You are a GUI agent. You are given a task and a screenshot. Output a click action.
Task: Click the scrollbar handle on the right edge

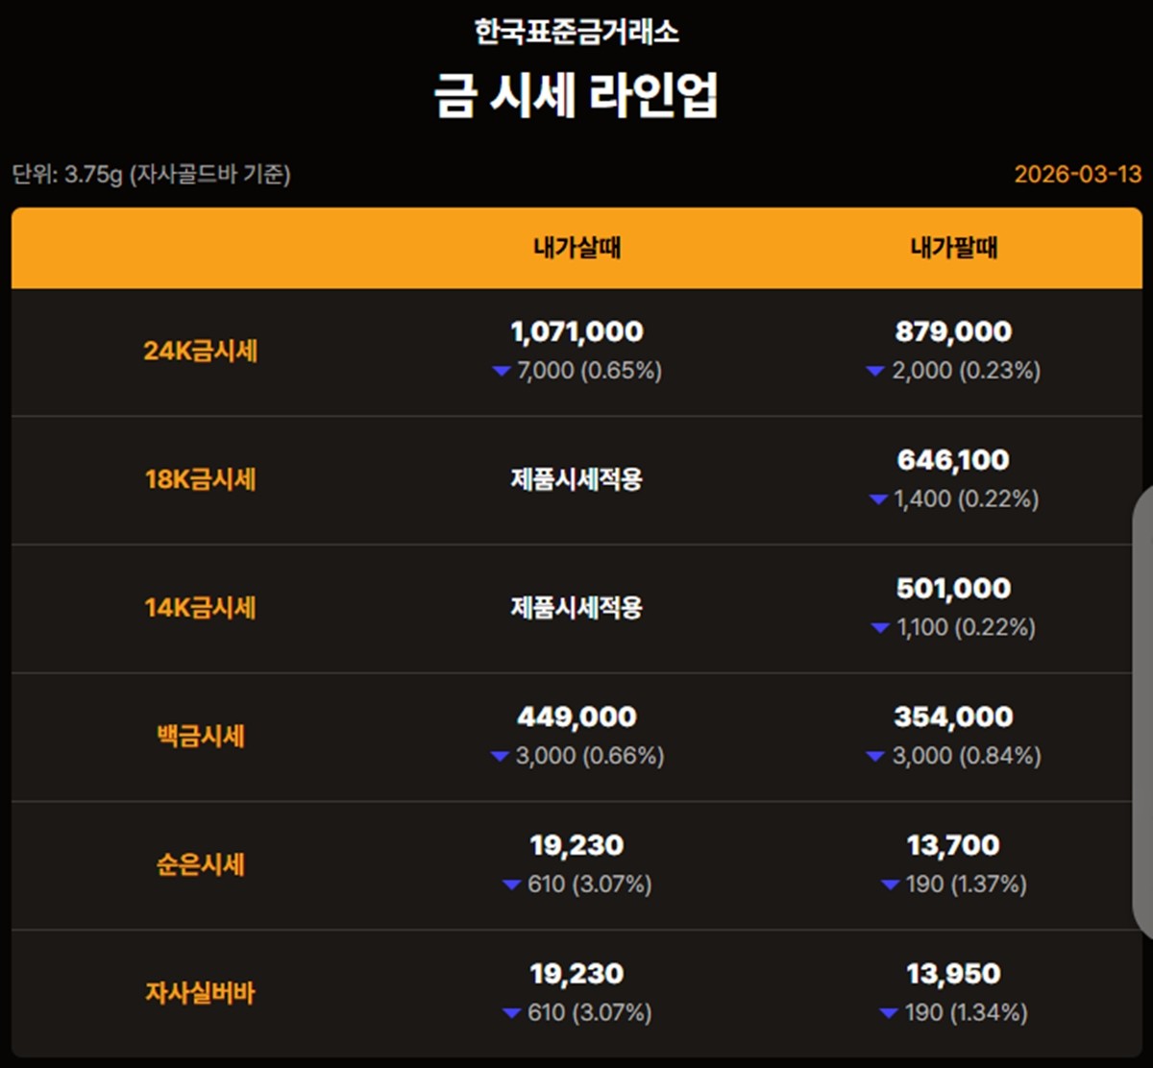1143,711
